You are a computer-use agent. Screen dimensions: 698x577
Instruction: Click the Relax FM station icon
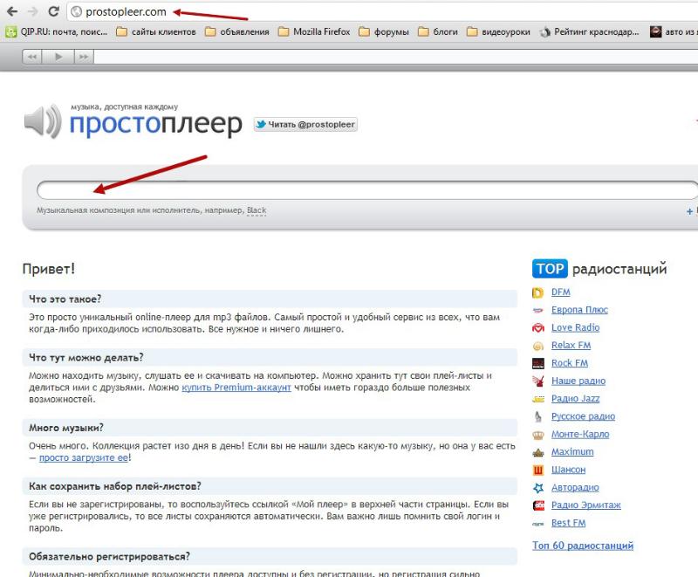(538, 346)
